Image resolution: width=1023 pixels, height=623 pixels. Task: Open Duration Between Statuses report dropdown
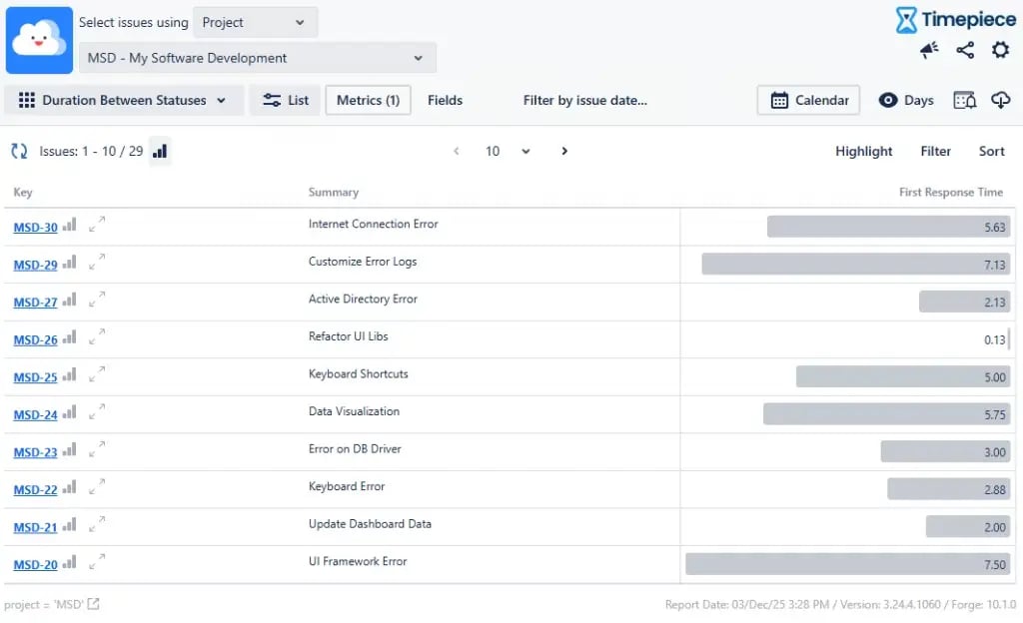coord(125,100)
